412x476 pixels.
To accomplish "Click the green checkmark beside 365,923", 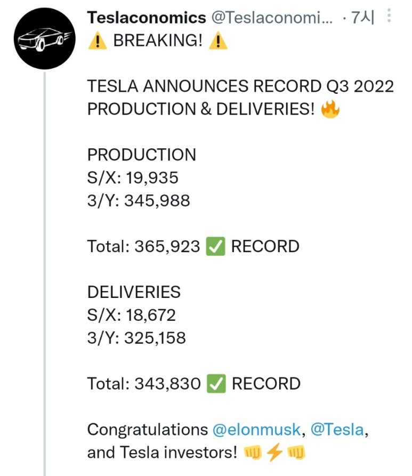I will point(215,246).
